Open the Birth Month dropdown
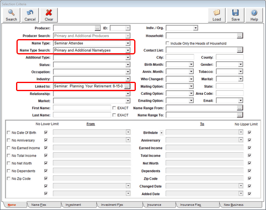Image resolution: width=266 pixels, height=210 pixels. (191, 64)
